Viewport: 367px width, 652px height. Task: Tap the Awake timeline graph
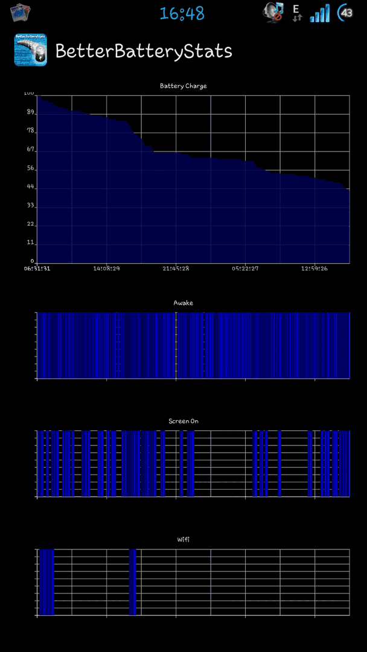193,345
